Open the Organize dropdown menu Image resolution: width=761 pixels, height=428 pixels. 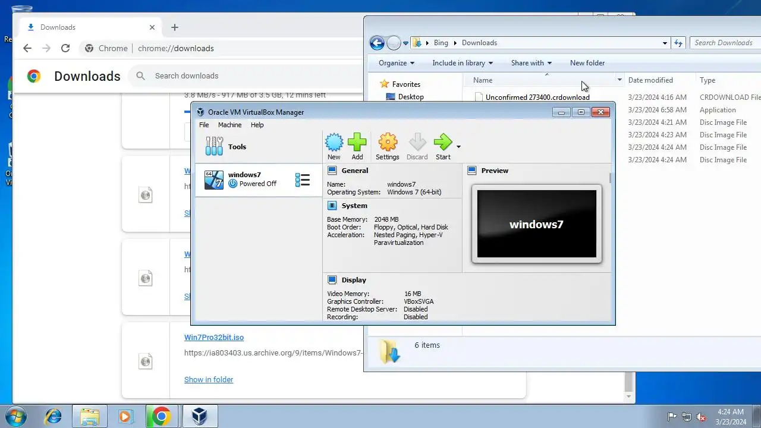(x=397, y=63)
